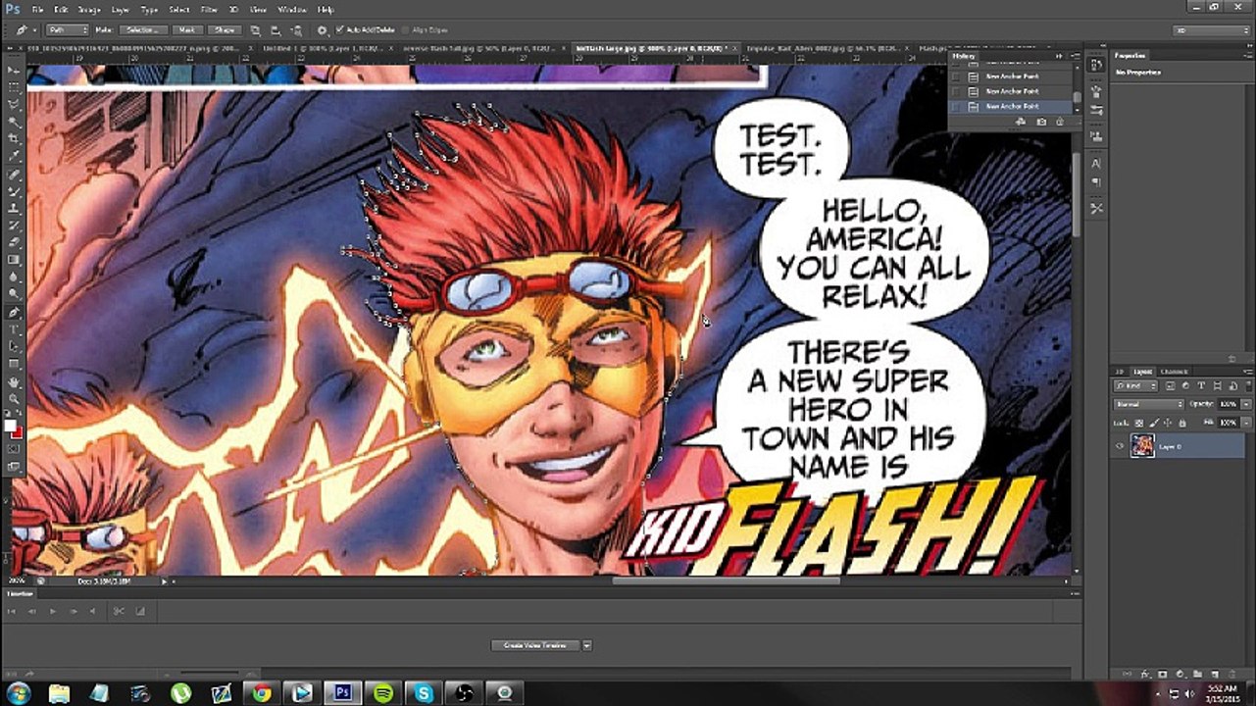Open the Opacity slider arrow
The height and width of the screenshot is (706, 1256).
tap(1246, 404)
